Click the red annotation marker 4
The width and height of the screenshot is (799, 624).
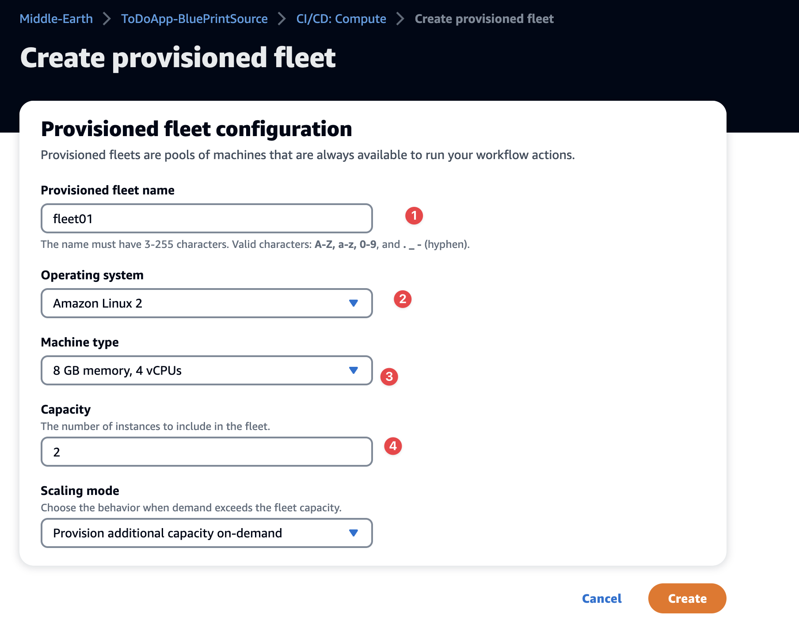[x=393, y=446]
